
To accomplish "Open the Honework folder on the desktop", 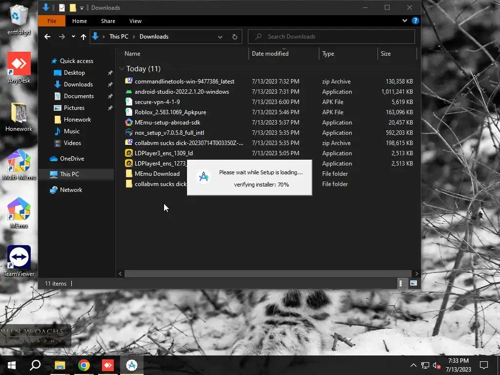I will [19, 117].
